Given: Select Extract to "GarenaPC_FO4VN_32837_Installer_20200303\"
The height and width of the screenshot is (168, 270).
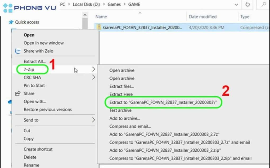Looking at the screenshot, I should click(163, 102).
